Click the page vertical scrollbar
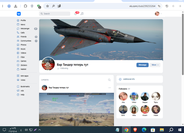The height and width of the screenshot is (133, 184). tap(183, 44)
